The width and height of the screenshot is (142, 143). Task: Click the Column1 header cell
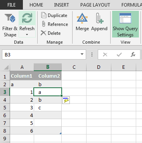point(22,76)
